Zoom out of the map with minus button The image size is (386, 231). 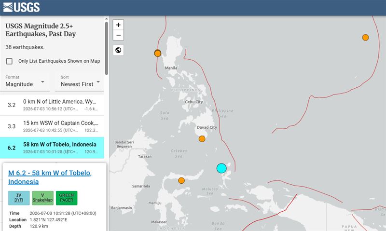[118, 35]
